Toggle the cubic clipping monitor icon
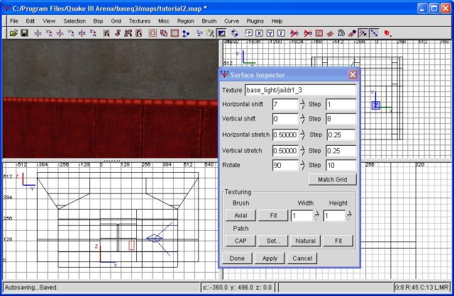 (221, 33)
